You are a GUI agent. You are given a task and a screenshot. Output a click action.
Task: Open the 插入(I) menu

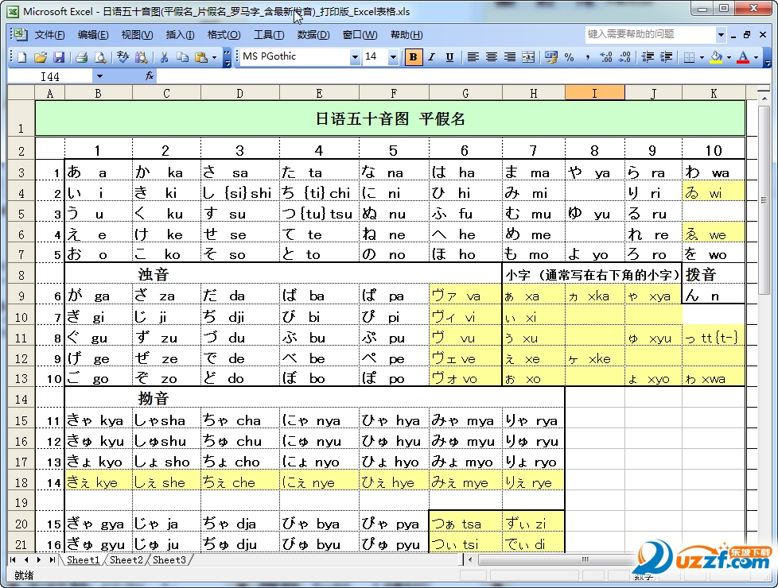(x=180, y=35)
